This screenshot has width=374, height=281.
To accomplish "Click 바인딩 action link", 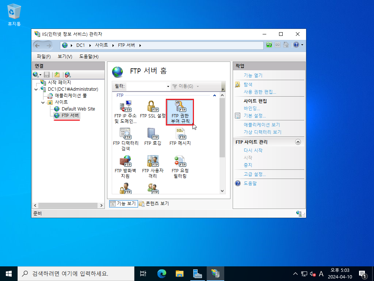I will (252, 108).
